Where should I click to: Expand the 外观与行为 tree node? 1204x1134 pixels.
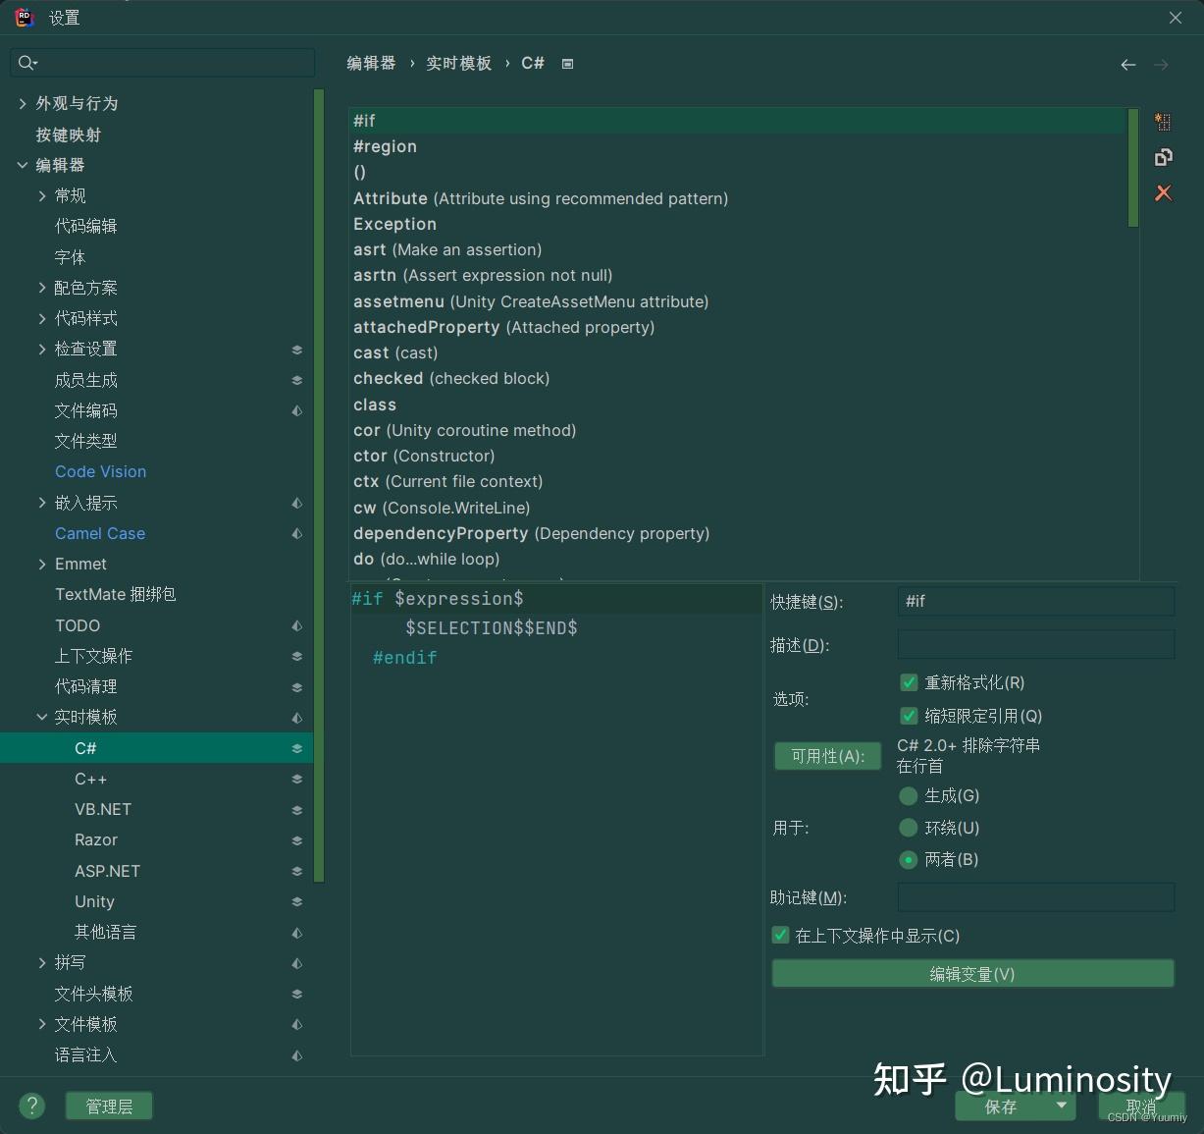[x=23, y=103]
